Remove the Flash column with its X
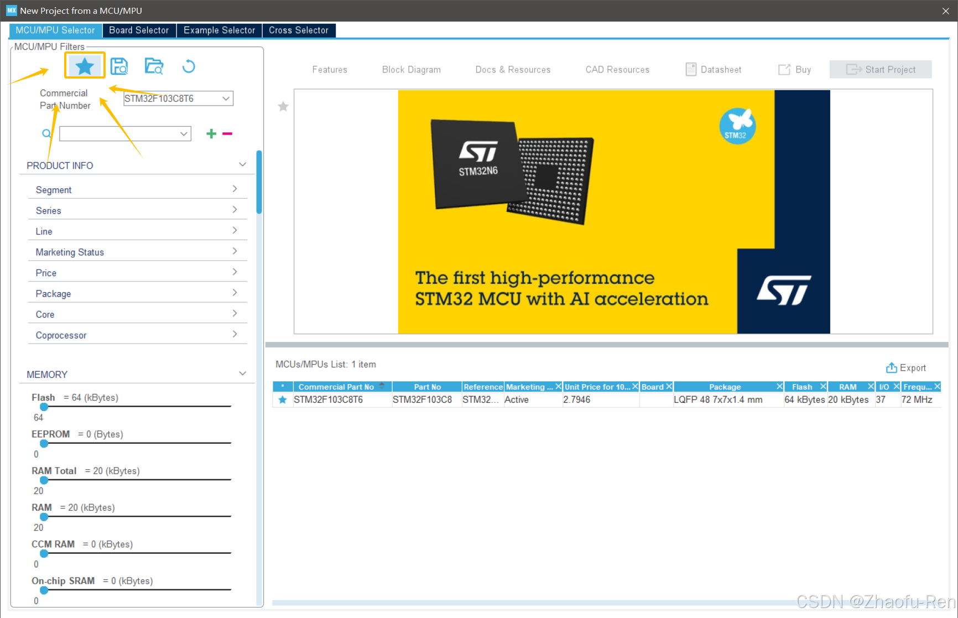Image resolution: width=958 pixels, height=618 pixels. tap(823, 386)
